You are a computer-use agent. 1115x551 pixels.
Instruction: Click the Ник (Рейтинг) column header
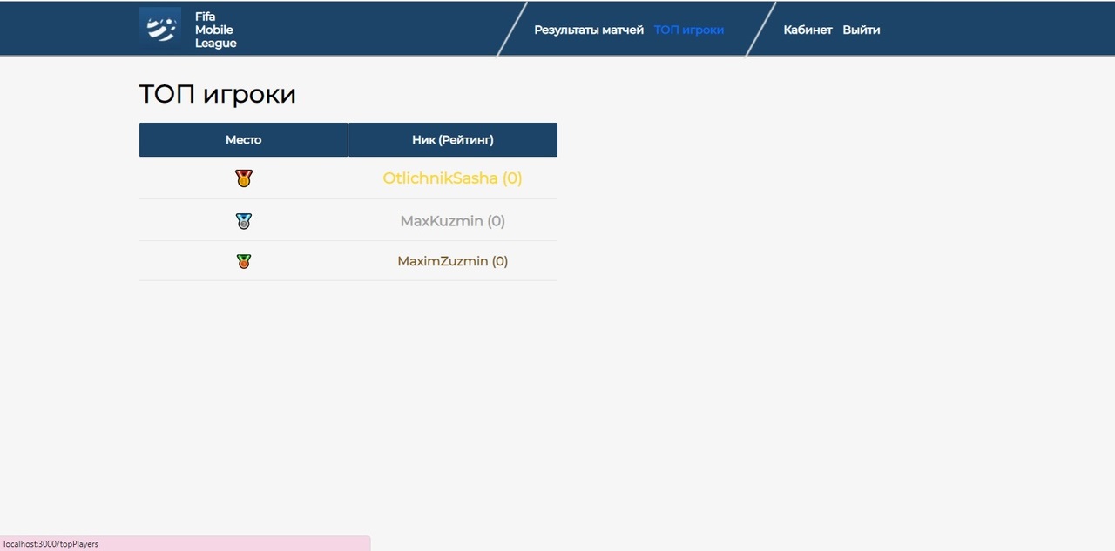click(453, 139)
